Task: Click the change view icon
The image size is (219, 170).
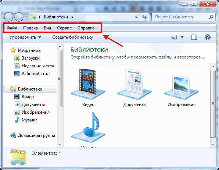Action: 174,37
